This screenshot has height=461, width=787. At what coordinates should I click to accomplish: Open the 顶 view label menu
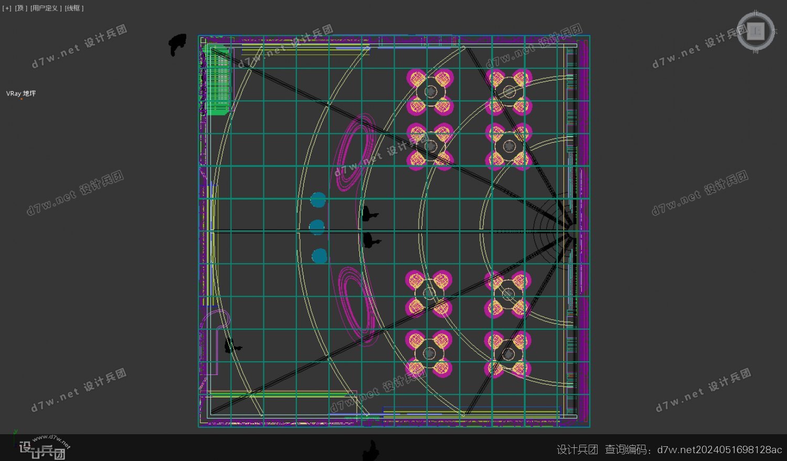pyautogui.click(x=20, y=8)
